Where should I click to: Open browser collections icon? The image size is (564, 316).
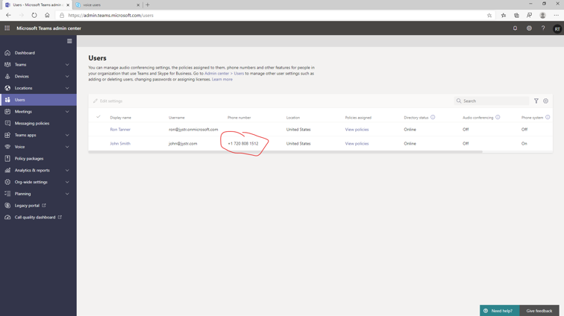coord(516,16)
